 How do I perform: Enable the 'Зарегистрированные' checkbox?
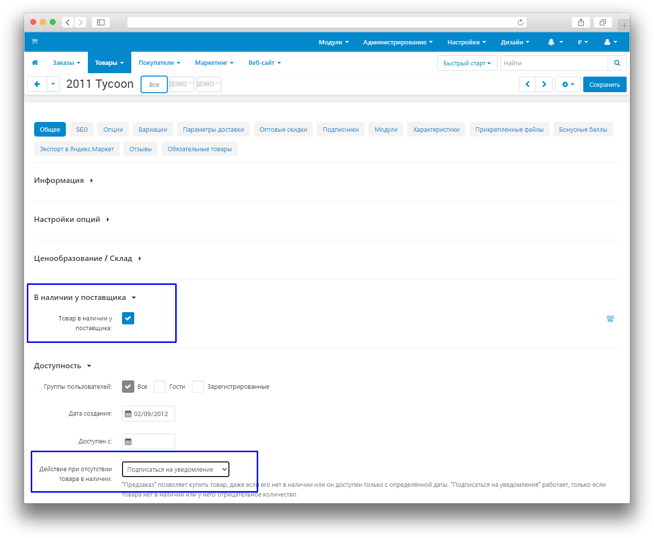tap(198, 387)
